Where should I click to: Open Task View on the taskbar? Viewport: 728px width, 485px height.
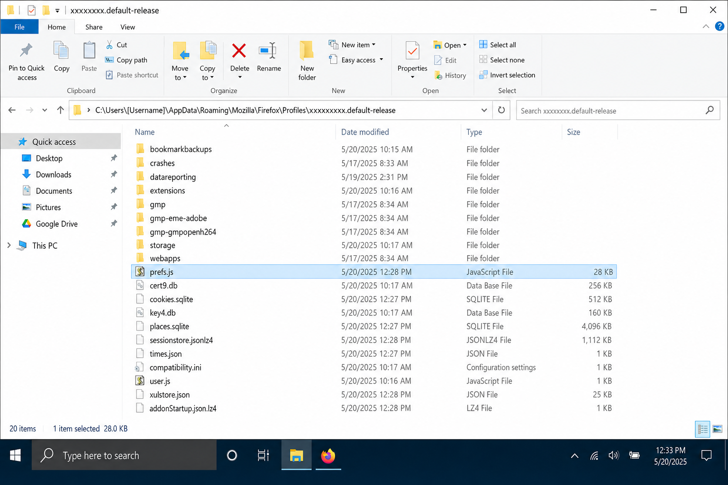click(263, 456)
